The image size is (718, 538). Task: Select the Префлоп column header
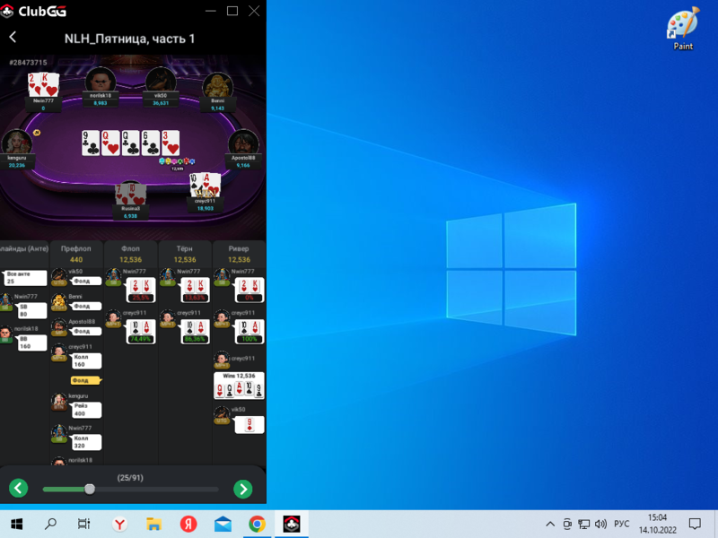[x=76, y=247]
